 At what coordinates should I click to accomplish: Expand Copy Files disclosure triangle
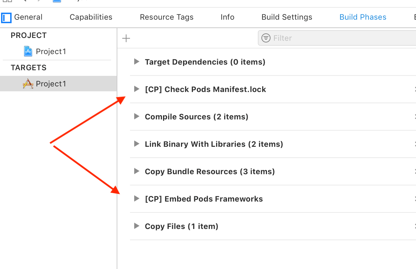tap(137, 226)
